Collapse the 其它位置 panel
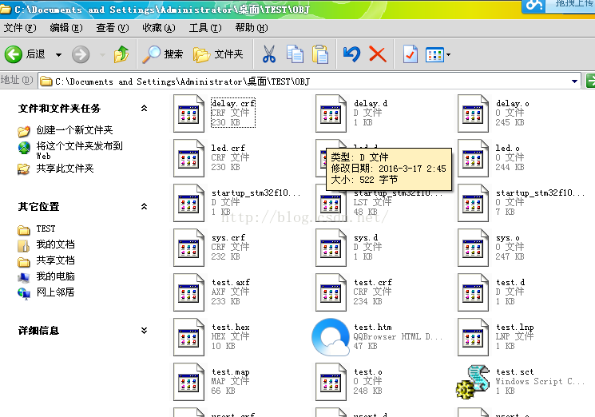The image size is (595, 417). pyautogui.click(x=144, y=206)
